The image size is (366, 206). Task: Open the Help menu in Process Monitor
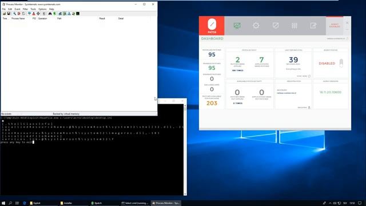pyautogui.click(x=51, y=9)
